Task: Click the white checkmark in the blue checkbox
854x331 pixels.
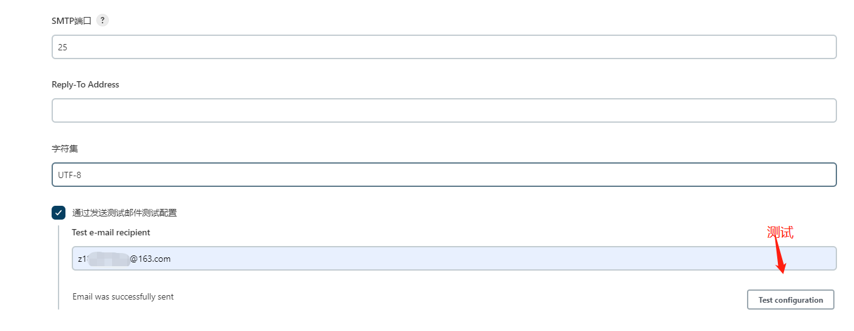Action: point(59,213)
